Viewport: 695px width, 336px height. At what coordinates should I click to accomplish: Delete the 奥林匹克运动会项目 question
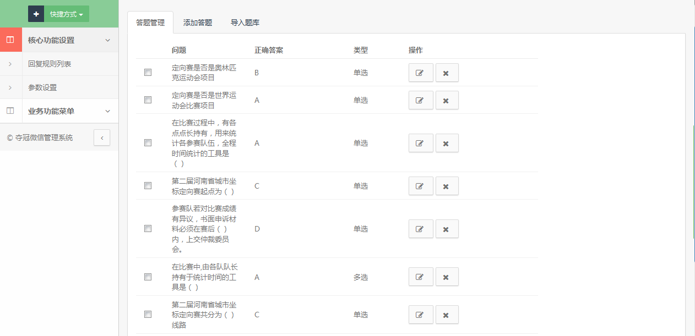click(x=447, y=73)
